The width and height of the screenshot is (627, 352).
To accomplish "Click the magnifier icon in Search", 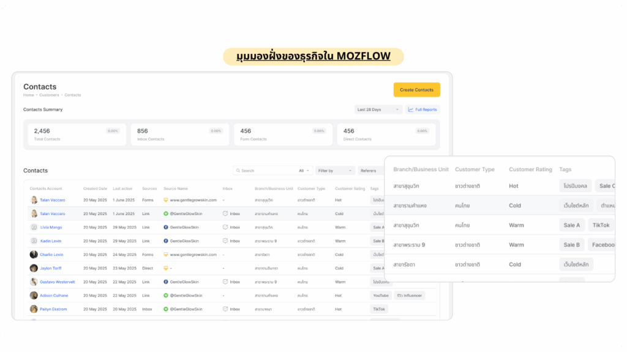I will pos(238,170).
